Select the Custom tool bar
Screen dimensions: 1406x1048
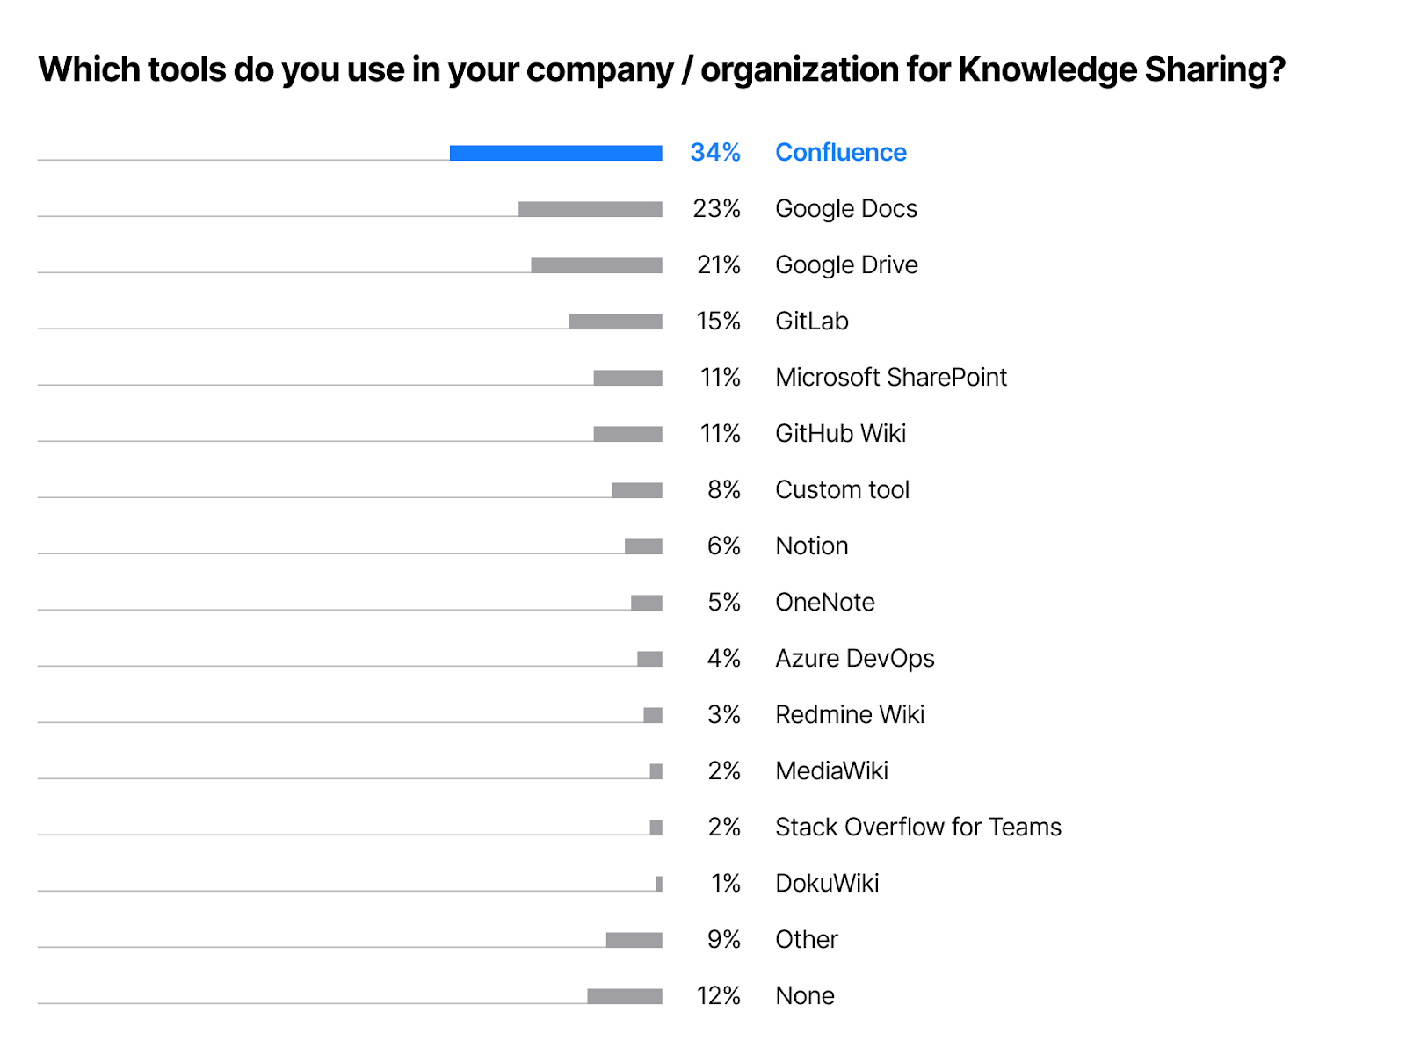637,490
